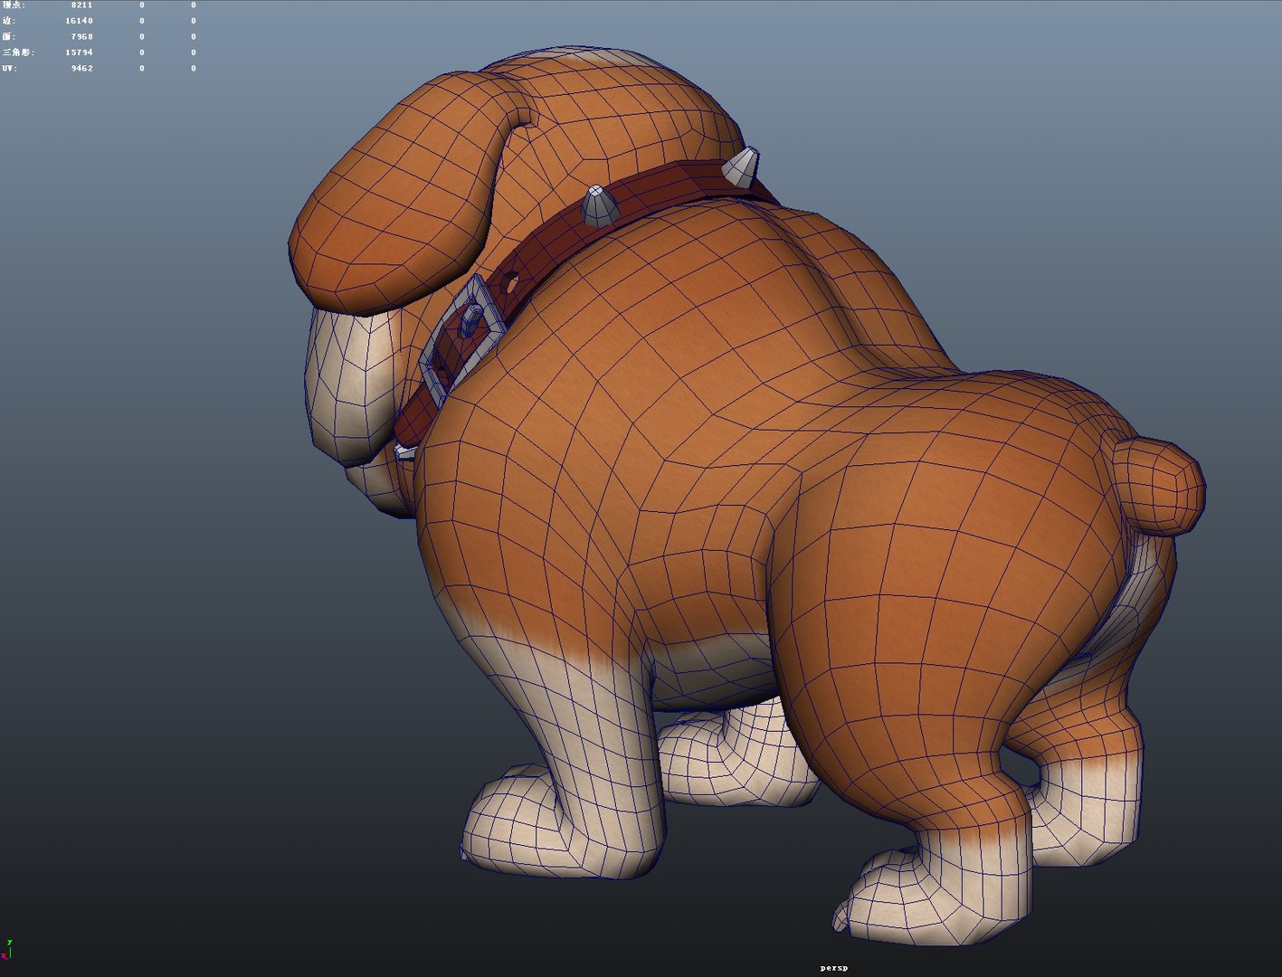Pick the collar spike nearest the buckle
Image resolution: width=1282 pixels, height=977 pixels.
click(597, 206)
